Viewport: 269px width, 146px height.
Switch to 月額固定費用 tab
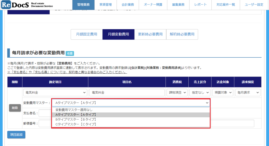click(x=86, y=34)
